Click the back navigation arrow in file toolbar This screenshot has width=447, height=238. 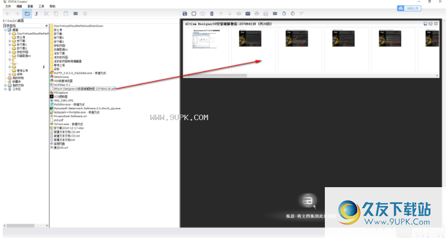click(8, 14)
